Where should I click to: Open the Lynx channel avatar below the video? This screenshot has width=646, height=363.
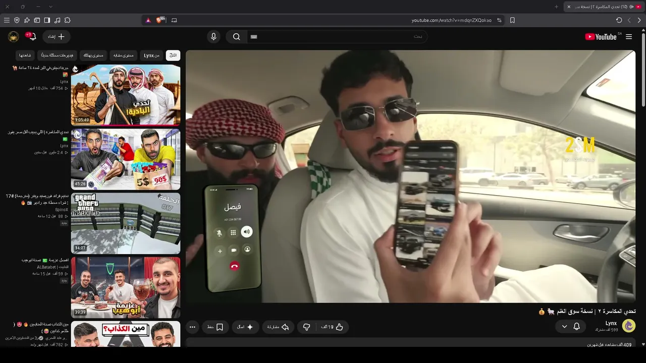(x=629, y=326)
